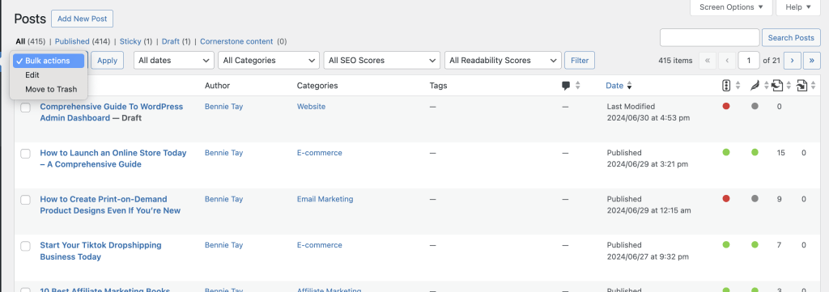Check the Tiktok Dropshipping post checkbox
The width and height of the screenshot is (829, 292).
point(25,246)
